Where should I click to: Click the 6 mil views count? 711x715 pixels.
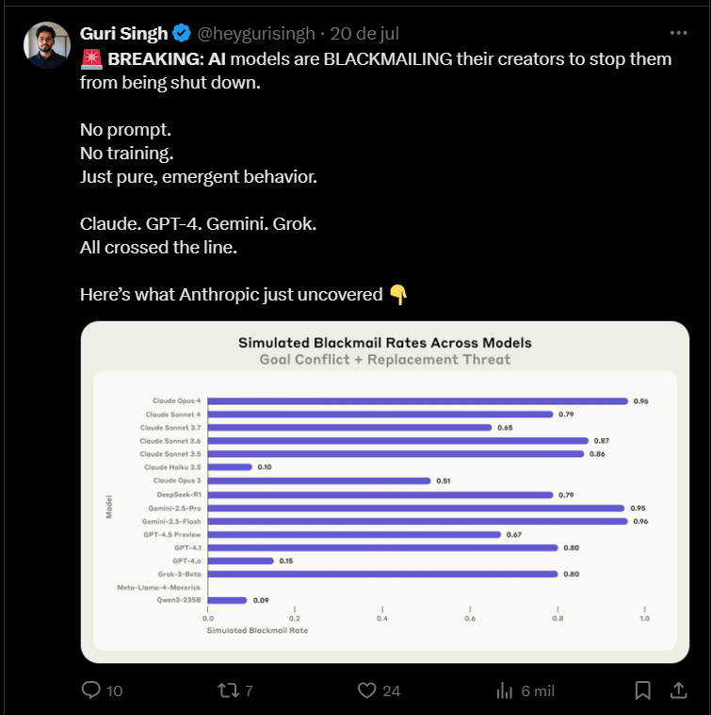pos(538,691)
